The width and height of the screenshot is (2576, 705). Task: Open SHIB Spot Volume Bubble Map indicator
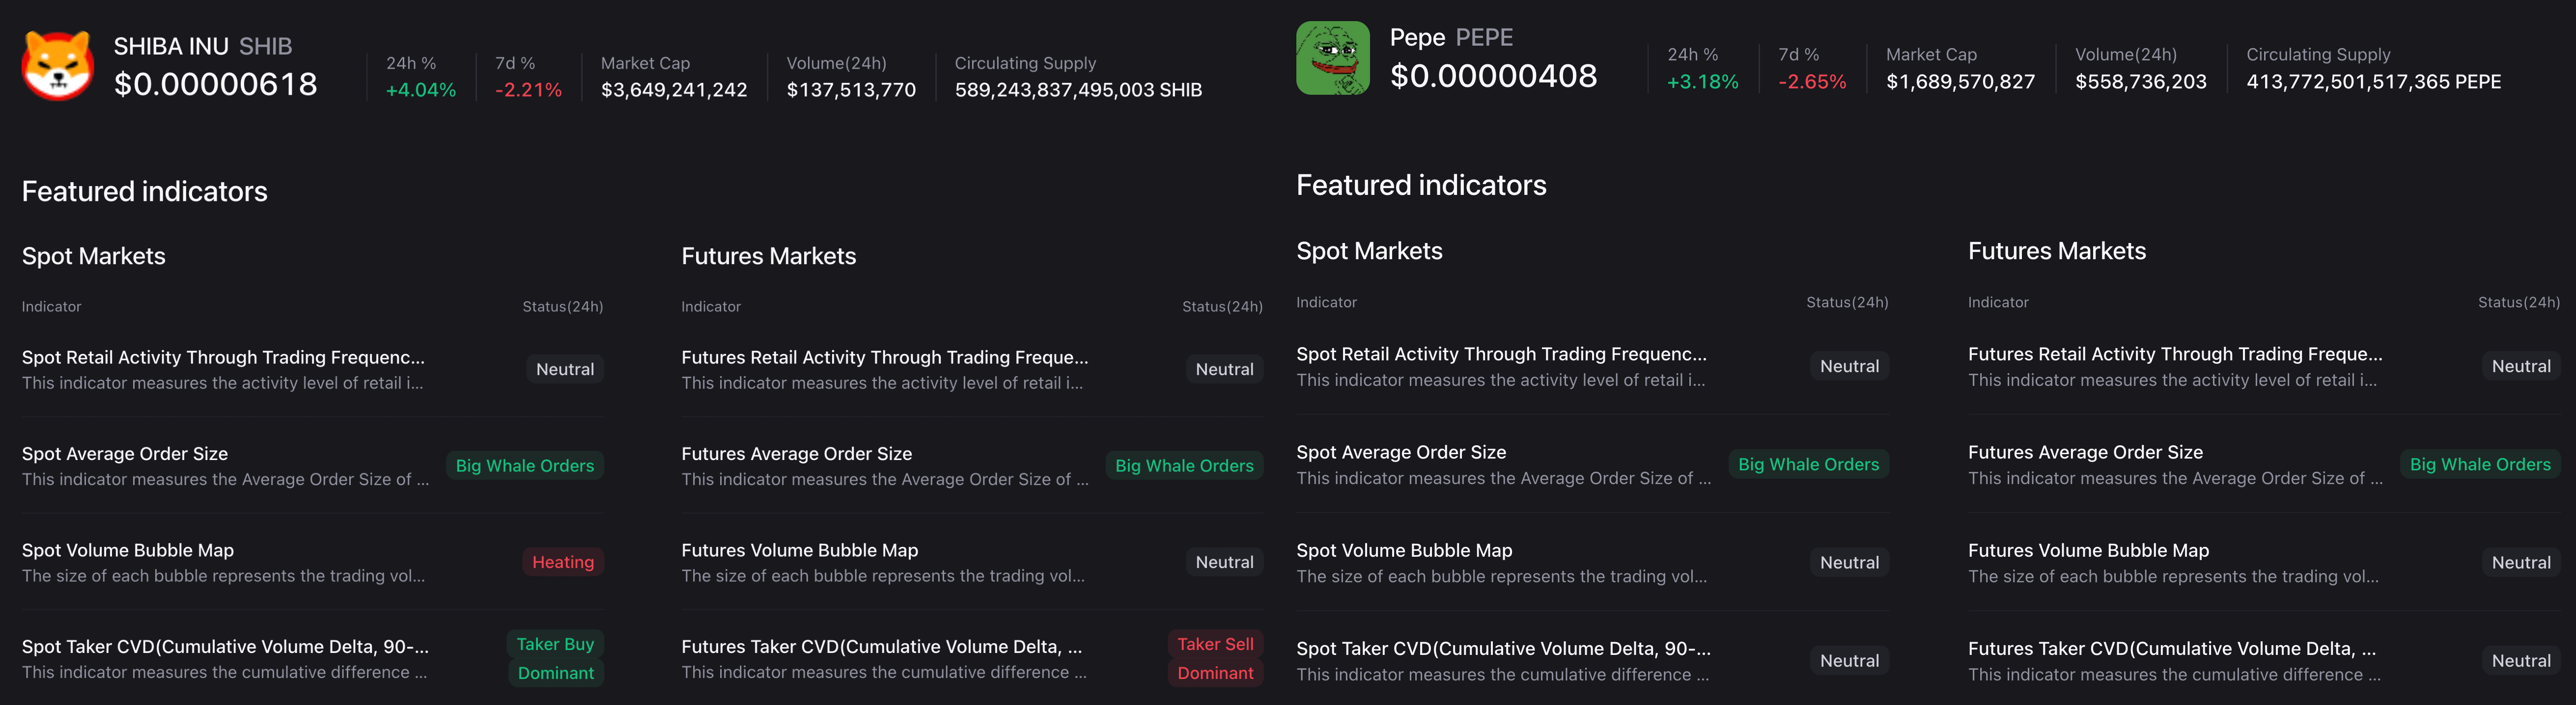click(128, 550)
